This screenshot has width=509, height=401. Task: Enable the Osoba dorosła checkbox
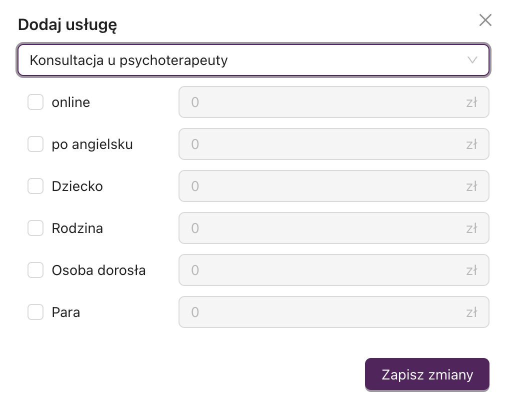[x=35, y=270]
